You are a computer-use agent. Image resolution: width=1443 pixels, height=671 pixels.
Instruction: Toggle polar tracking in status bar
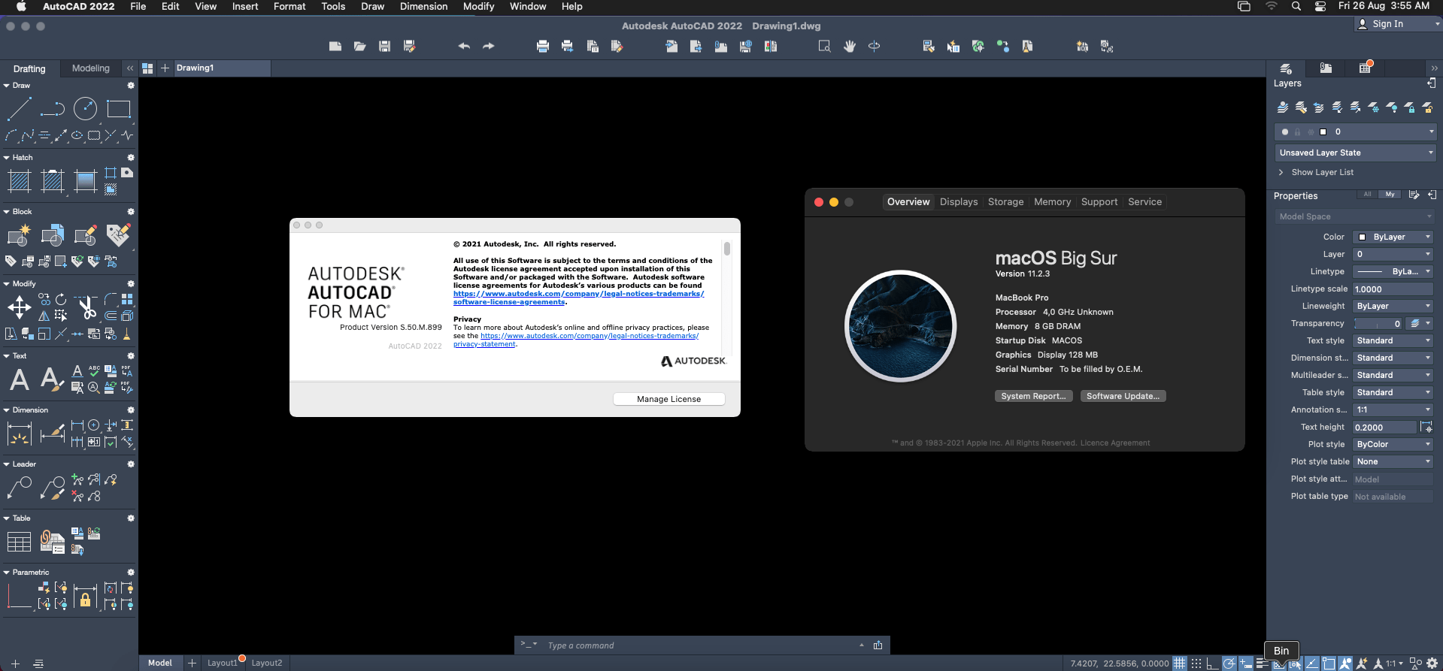1229,663
